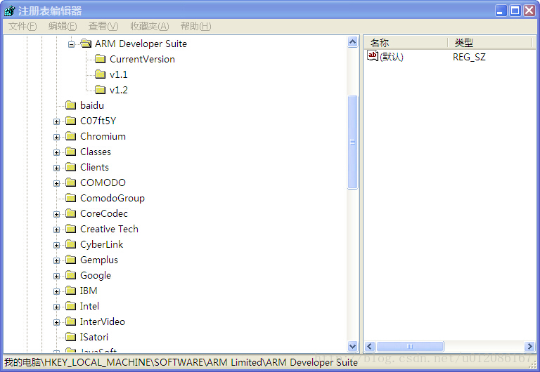
Task: Click the CurrentVersion folder icon
Action: coord(100,59)
